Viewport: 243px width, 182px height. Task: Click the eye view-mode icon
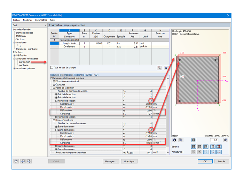click(166, 68)
